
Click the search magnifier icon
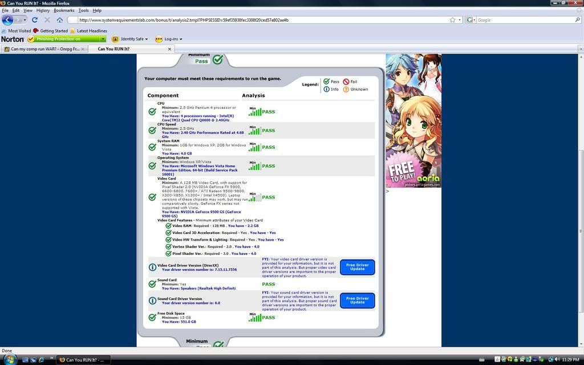(x=577, y=20)
